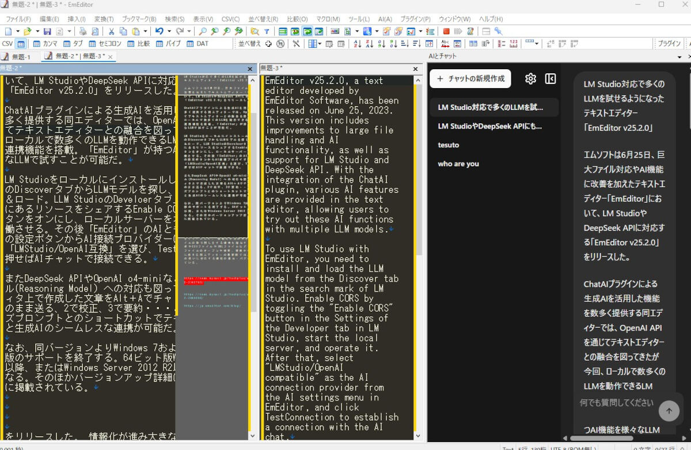The width and height of the screenshot is (691, 450).
Task: Switch to the 無題-1 tab
Action: [17, 56]
